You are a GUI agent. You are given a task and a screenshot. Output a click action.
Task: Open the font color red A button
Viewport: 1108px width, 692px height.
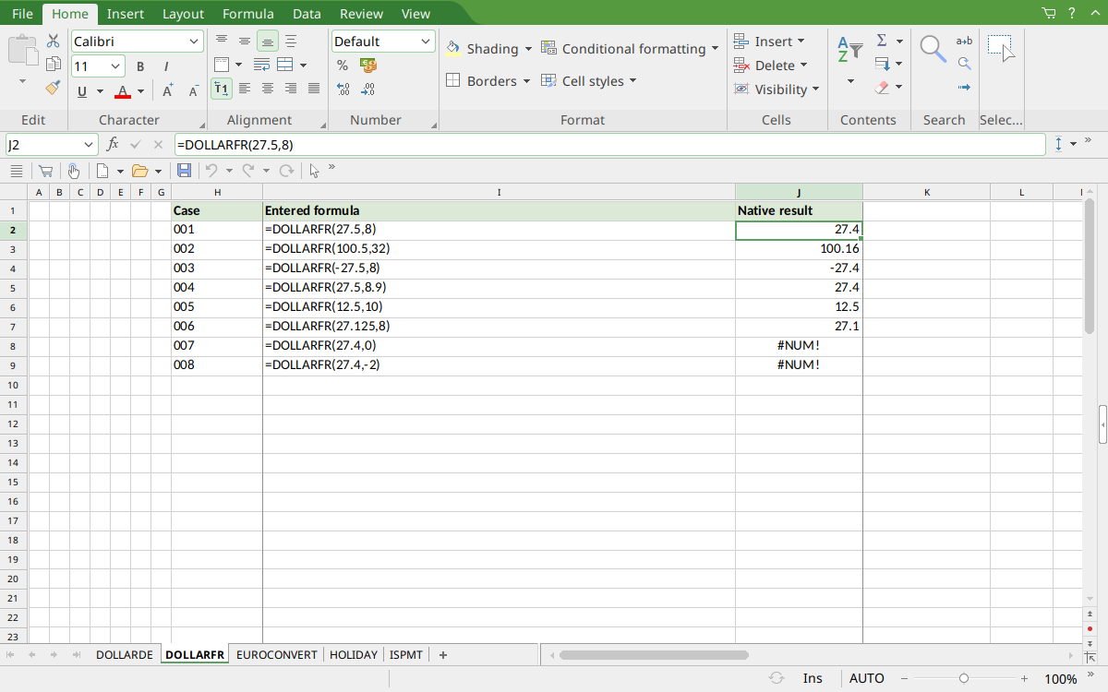tap(123, 91)
